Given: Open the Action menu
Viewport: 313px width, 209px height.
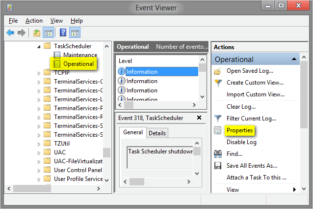Looking at the screenshot, I should (34, 21).
